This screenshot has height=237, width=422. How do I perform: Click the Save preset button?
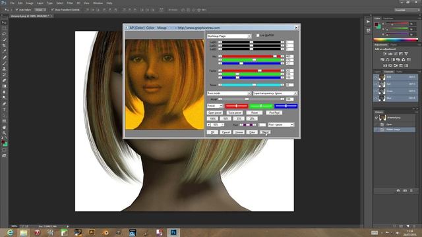coord(235,113)
